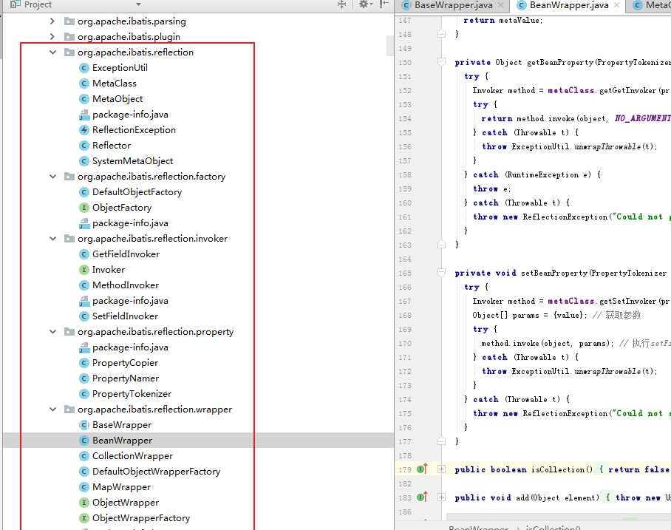The height and width of the screenshot is (530, 671).
Task: Expand org.apache.ibatis.plugin package
Action: click(52, 37)
